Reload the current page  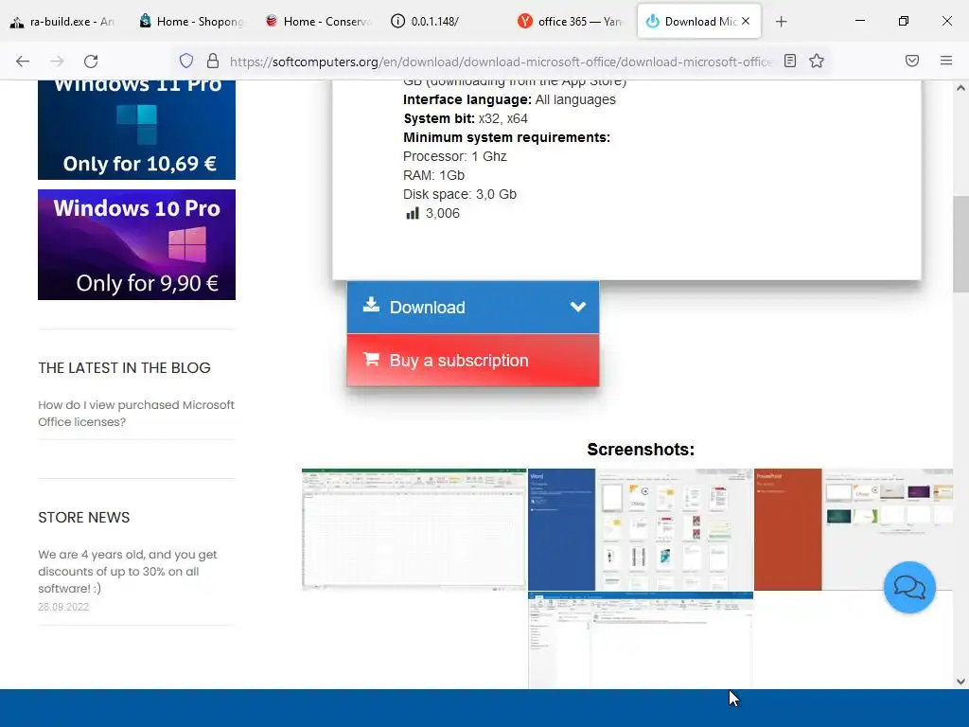[x=91, y=62]
